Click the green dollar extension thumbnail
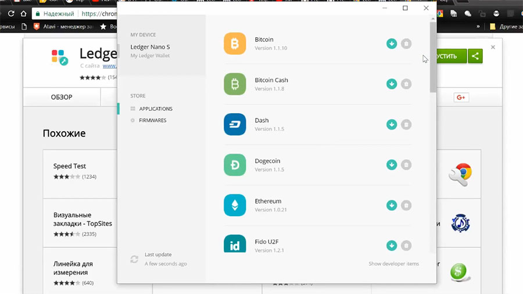The width and height of the screenshot is (523, 294). pos(460,272)
